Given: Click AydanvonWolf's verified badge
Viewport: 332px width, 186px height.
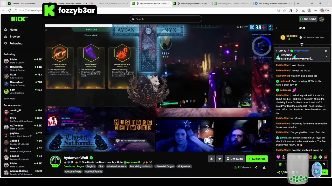Looking at the screenshot, I should pyautogui.click(x=91, y=158).
